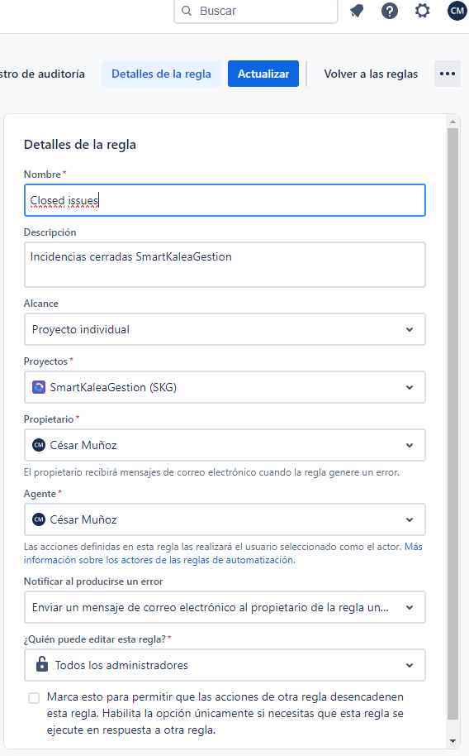Expand the Alcance dropdown

(x=225, y=329)
